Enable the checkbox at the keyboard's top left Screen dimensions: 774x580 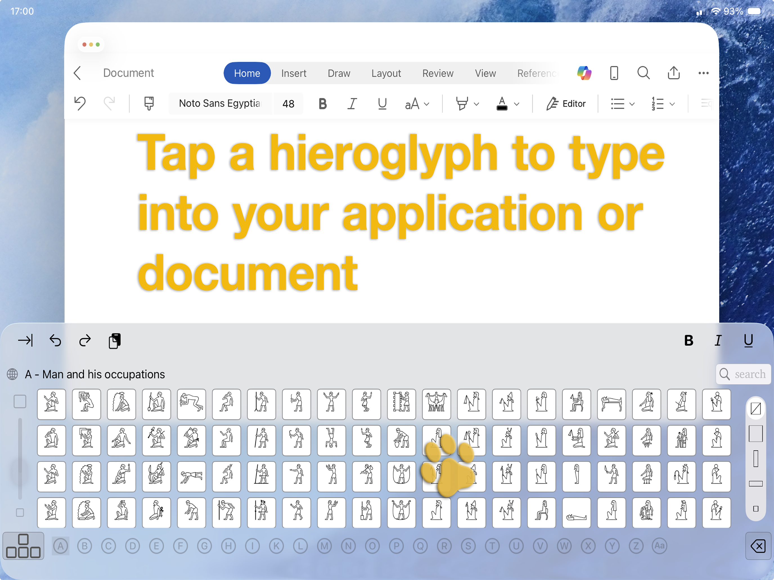(20, 402)
